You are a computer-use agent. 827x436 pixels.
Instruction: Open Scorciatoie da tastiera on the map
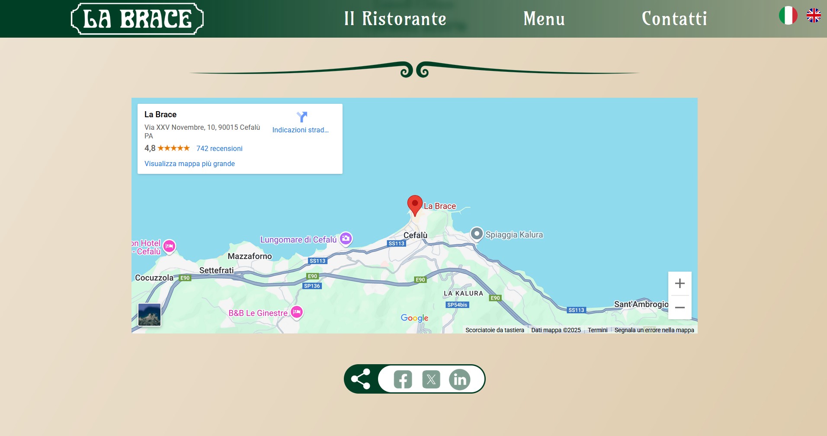coord(495,330)
